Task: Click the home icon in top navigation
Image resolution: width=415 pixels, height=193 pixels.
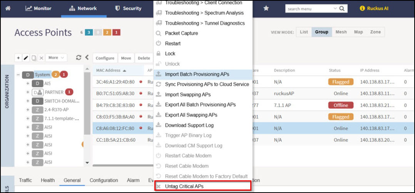Action: coord(8,8)
